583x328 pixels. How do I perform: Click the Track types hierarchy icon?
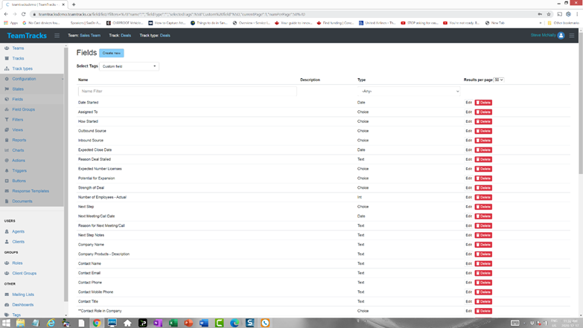pos(7,68)
